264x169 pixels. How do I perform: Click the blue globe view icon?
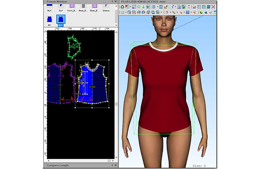click(x=206, y=12)
